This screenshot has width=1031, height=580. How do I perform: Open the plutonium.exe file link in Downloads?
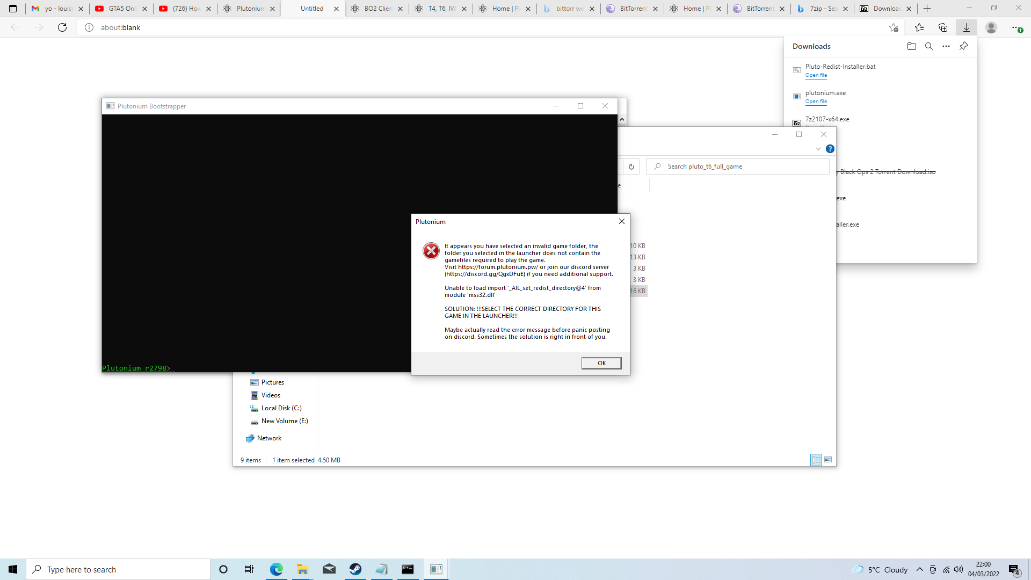click(816, 102)
